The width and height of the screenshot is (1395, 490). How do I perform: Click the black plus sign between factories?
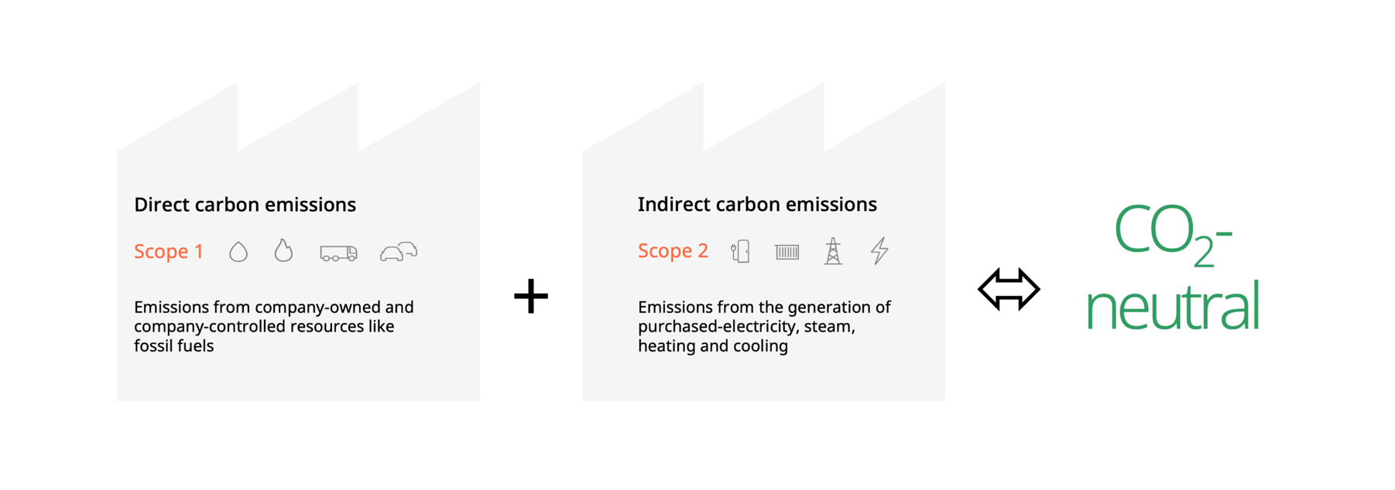531,296
